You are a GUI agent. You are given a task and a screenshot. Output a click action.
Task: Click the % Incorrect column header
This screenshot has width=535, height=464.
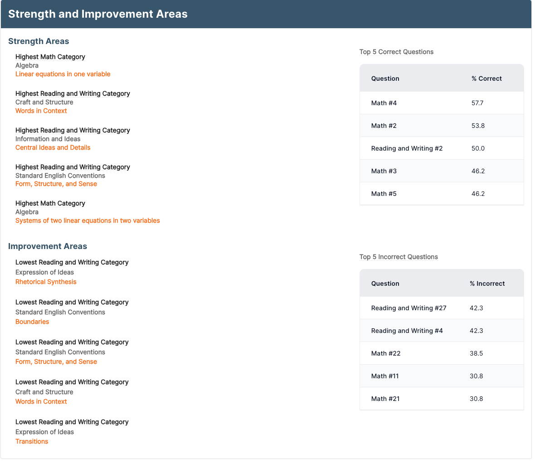[487, 283]
